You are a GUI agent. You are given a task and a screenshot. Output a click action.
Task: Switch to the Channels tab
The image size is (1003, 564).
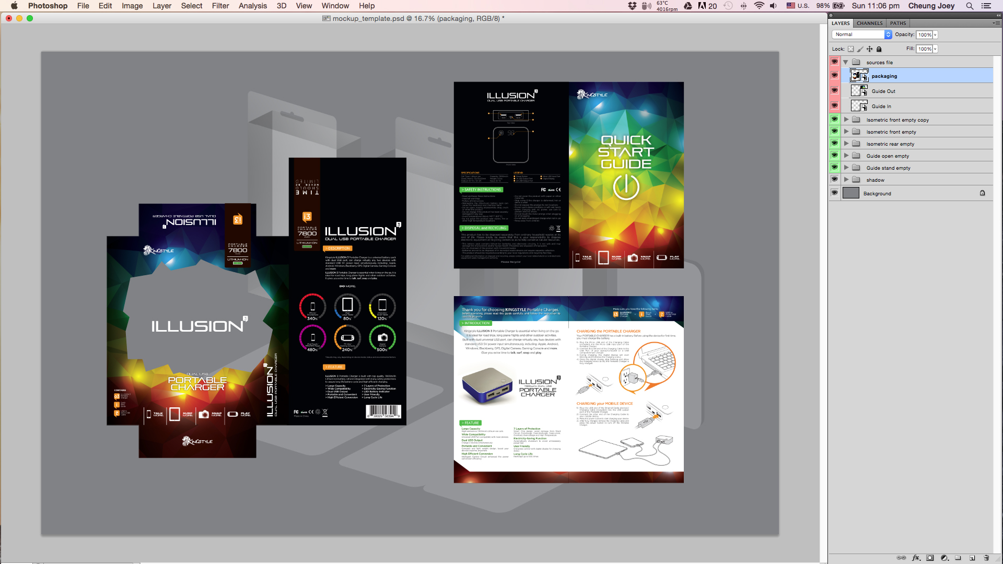pyautogui.click(x=869, y=23)
